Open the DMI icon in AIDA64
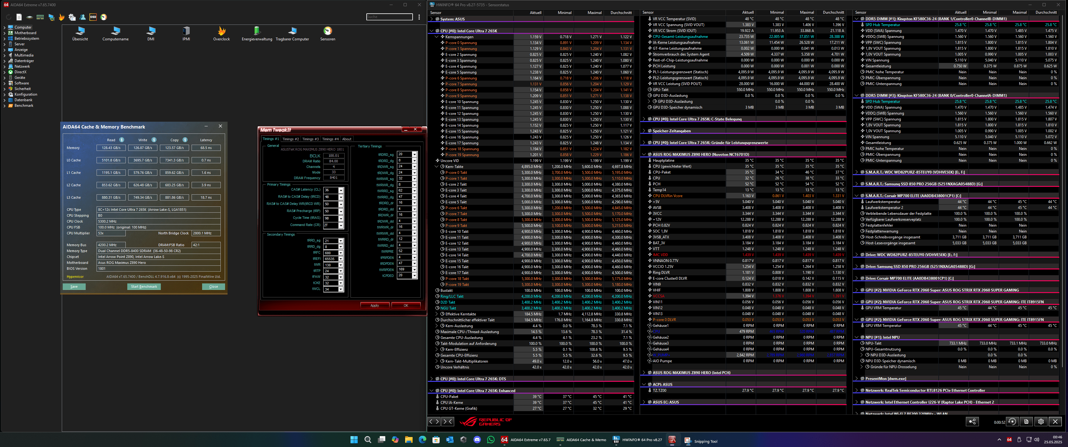Screen dimensions: 1068x447 click(151, 34)
